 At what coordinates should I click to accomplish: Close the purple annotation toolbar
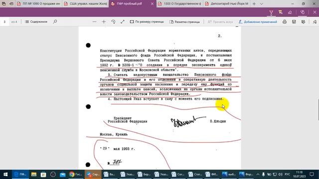pyautogui.click(x=315, y=12)
